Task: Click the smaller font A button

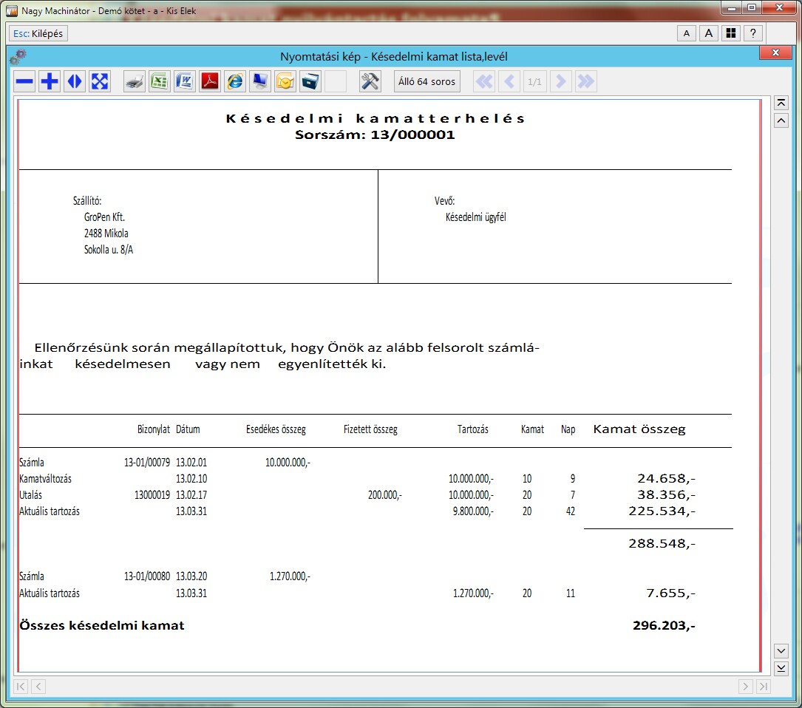Action: pos(687,33)
